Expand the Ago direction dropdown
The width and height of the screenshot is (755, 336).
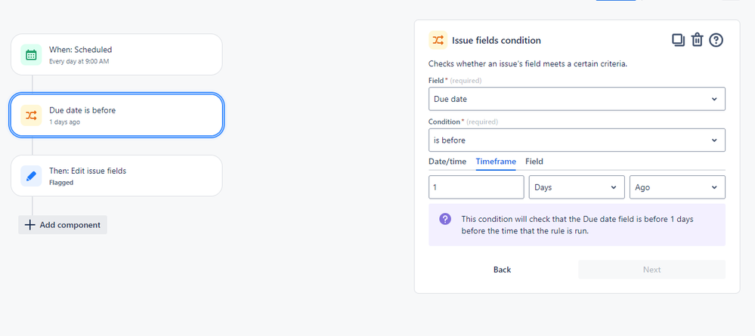pyautogui.click(x=677, y=187)
